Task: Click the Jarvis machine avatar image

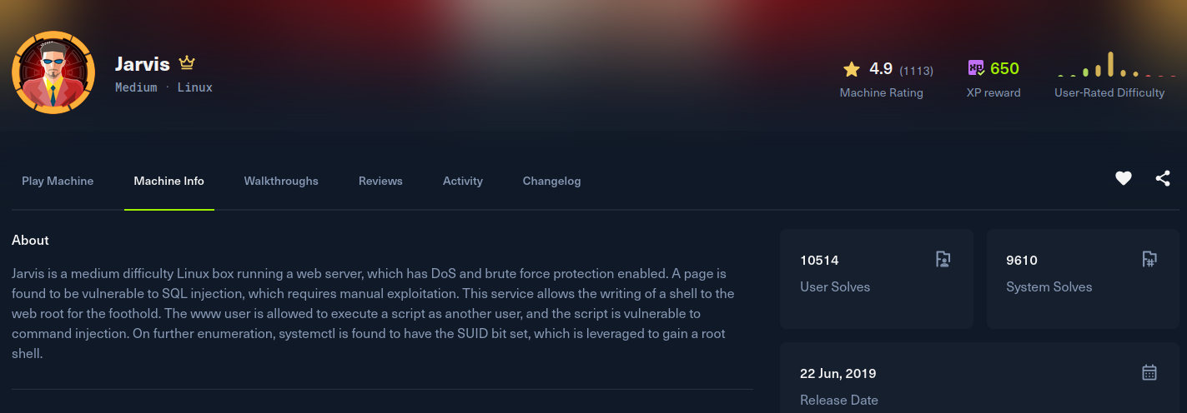Action: pyautogui.click(x=53, y=72)
